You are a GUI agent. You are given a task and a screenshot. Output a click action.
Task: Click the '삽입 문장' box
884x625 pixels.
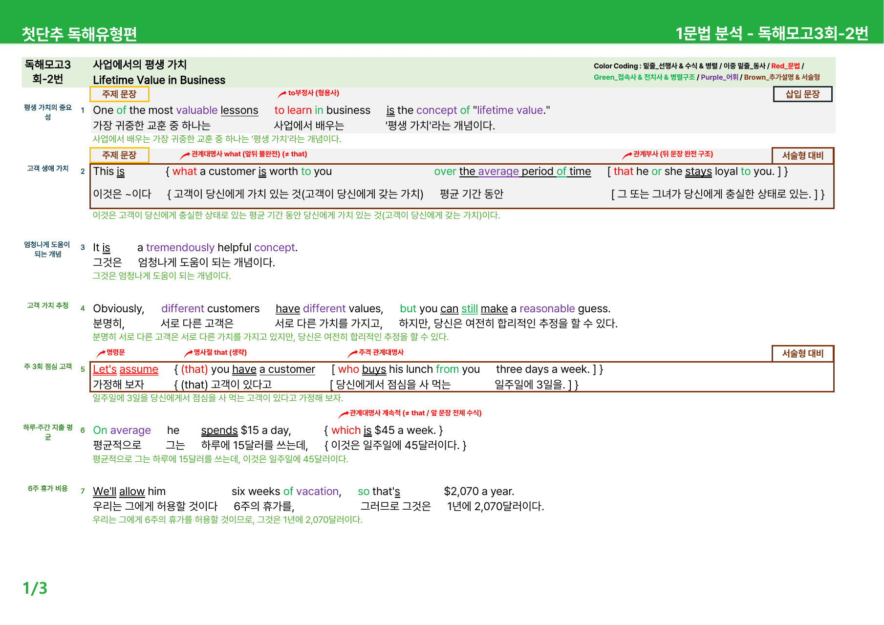point(802,94)
